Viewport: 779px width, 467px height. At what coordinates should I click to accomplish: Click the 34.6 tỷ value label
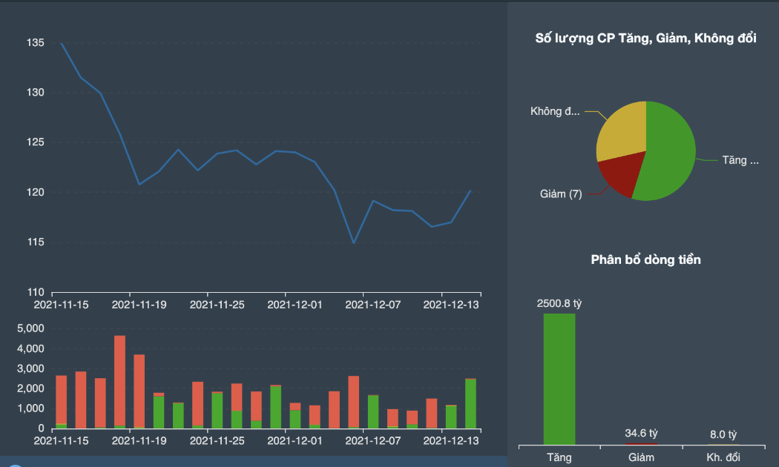tap(641, 433)
